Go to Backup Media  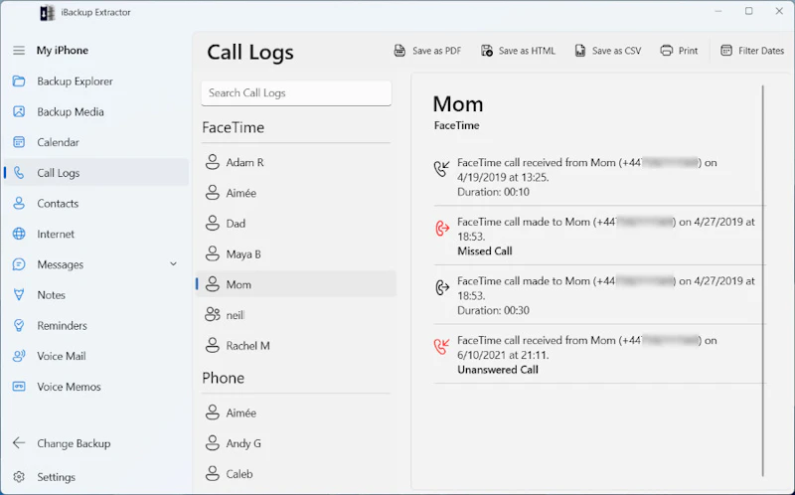coord(96,111)
